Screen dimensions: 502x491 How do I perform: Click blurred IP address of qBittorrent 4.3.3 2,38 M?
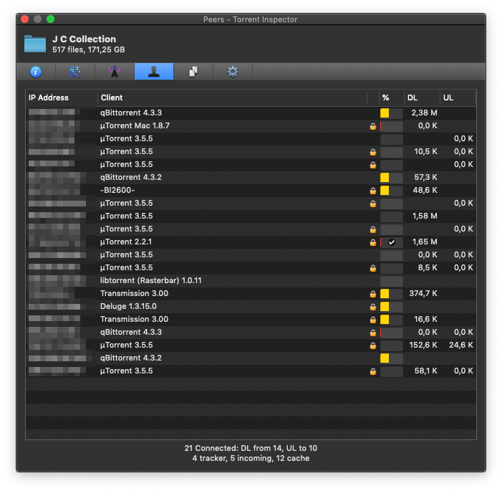click(x=52, y=113)
